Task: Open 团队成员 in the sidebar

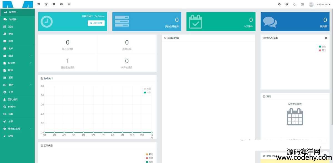Action: (x=17, y=99)
